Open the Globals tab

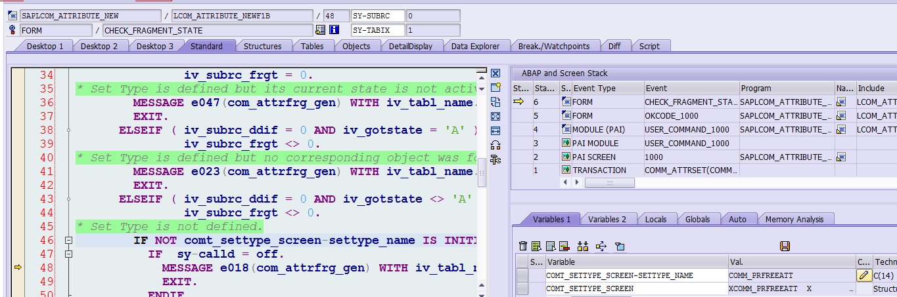pos(697,219)
